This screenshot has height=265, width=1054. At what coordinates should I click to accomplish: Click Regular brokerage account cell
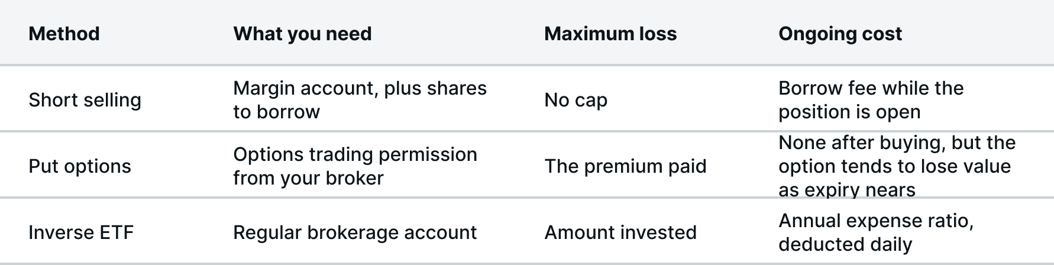coord(355,232)
